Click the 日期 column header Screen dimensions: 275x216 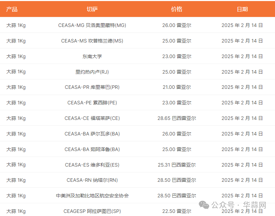[242, 9]
